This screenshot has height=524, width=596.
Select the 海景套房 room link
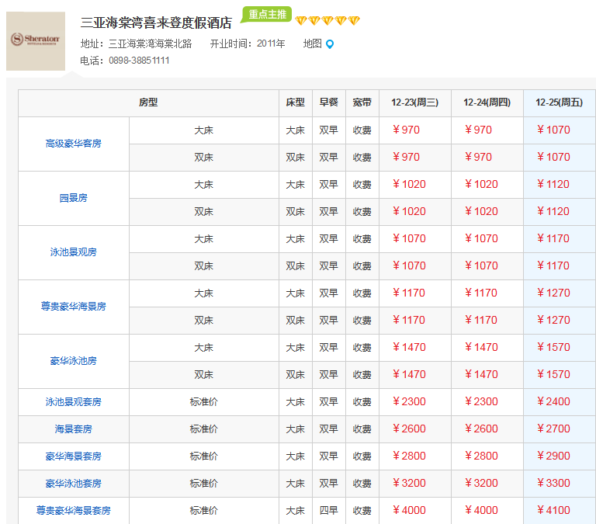click(x=74, y=429)
